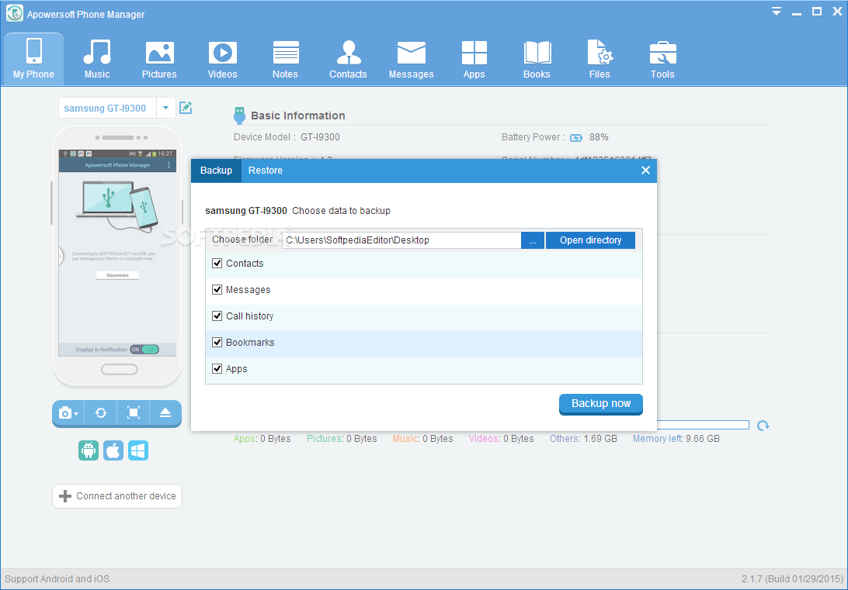
Task: Open the phone preview's overflow menu
Action: tap(169, 165)
